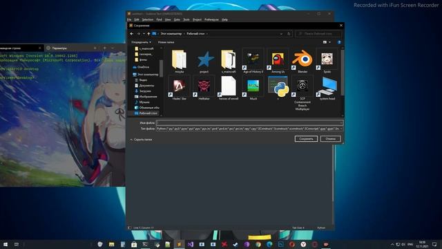Open Sublime Text Edit menu

pyautogui.click(x=137, y=19)
